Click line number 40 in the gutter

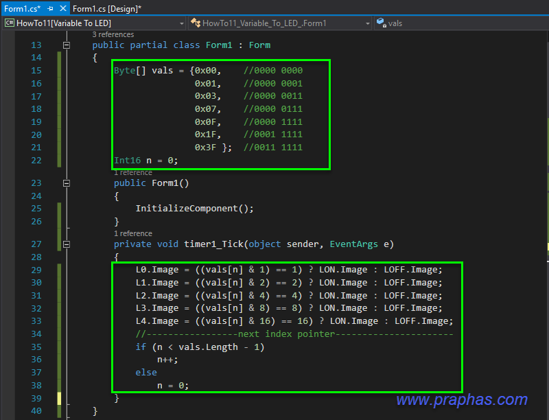(36, 411)
